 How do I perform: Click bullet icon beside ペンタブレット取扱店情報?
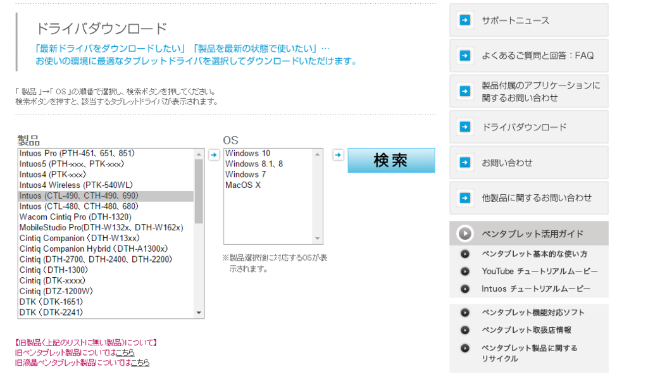465,330
